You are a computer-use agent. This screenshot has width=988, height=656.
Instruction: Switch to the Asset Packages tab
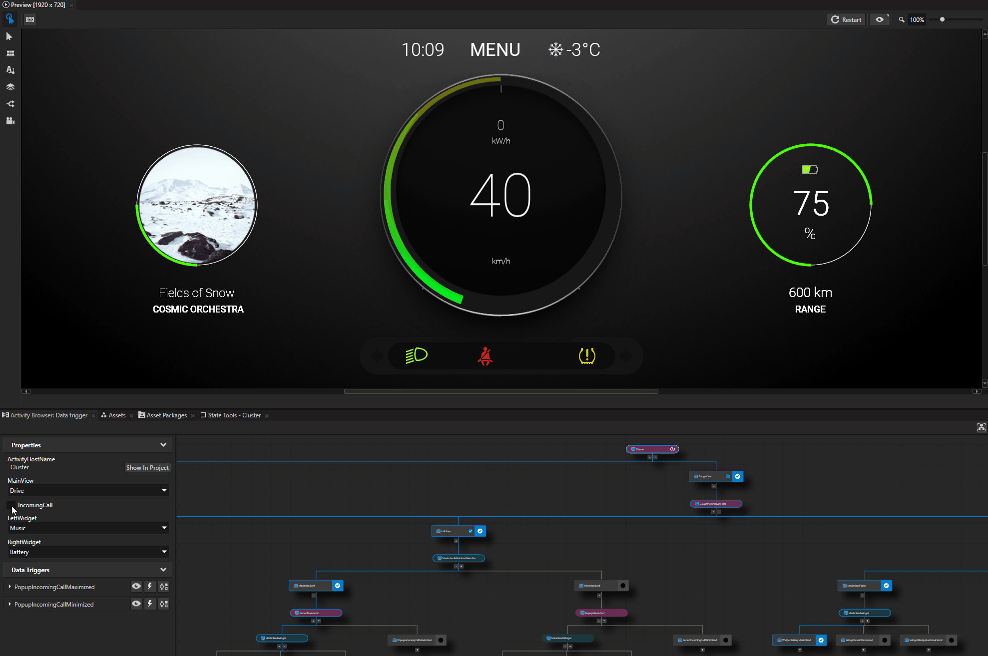[x=166, y=415]
